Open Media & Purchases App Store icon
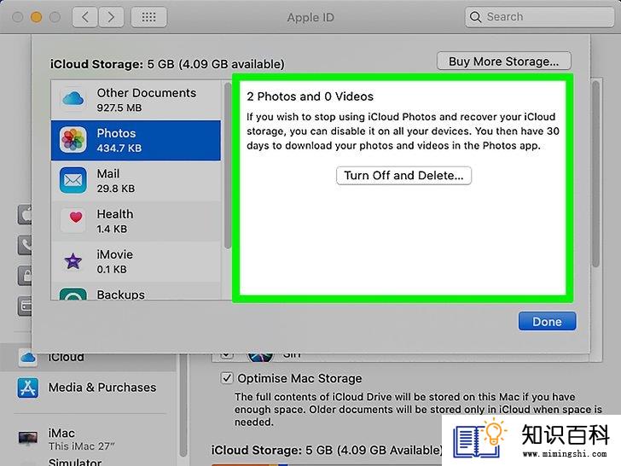Screen dimensions: 621x466 tap(27, 387)
